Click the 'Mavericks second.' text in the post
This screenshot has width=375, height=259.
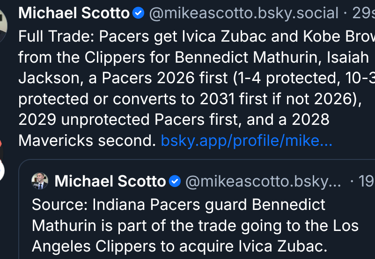click(87, 140)
